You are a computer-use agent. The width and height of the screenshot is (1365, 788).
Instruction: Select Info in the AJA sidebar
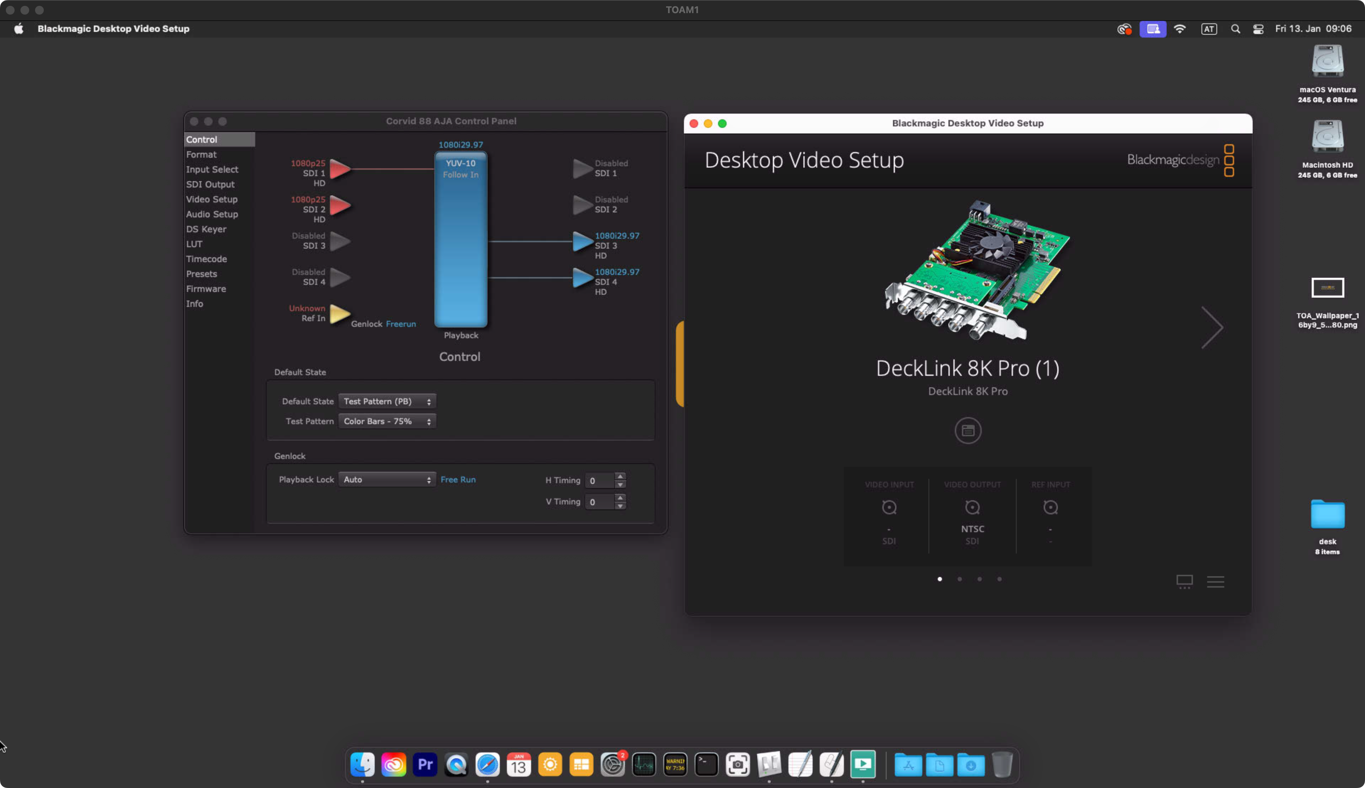219,304
